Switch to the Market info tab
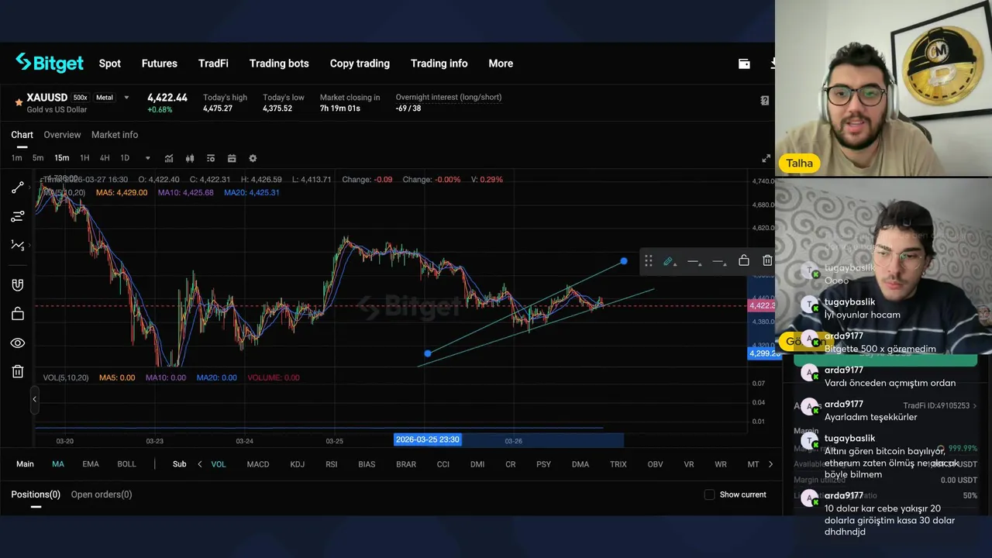The width and height of the screenshot is (992, 558). (115, 135)
